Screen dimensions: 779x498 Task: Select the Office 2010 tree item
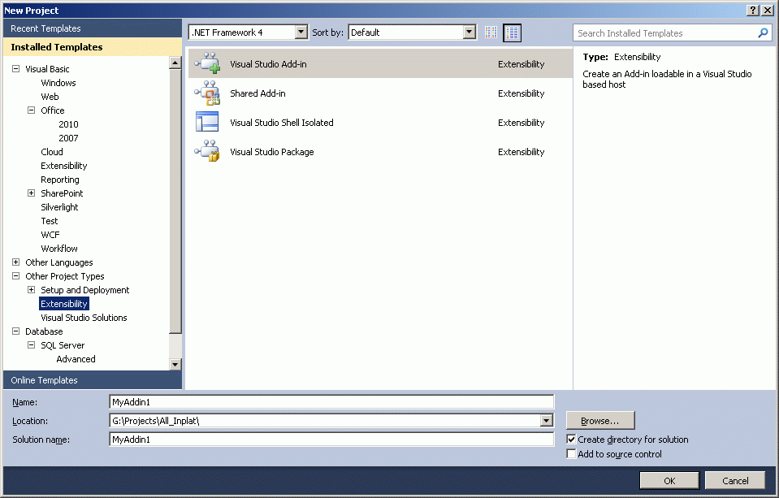[68, 124]
